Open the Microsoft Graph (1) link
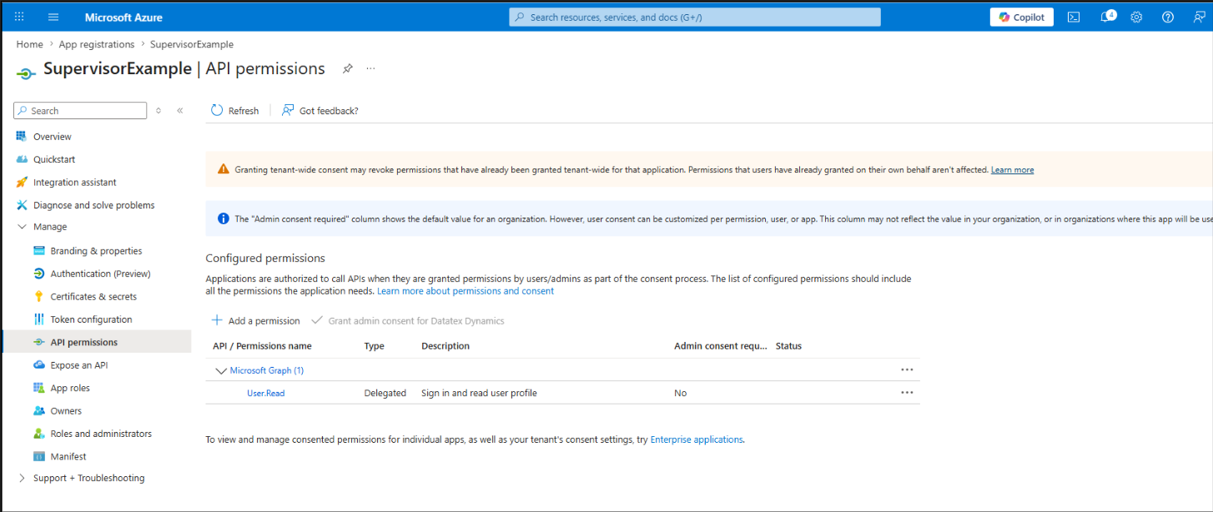The width and height of the screenshot is (1213, 512). (x=267, y=370)
